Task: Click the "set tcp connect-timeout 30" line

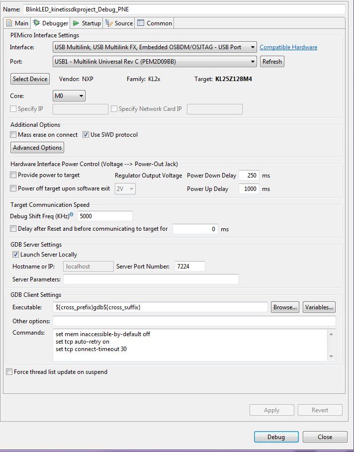Action: pyautogui.click(x=91, y=349)
